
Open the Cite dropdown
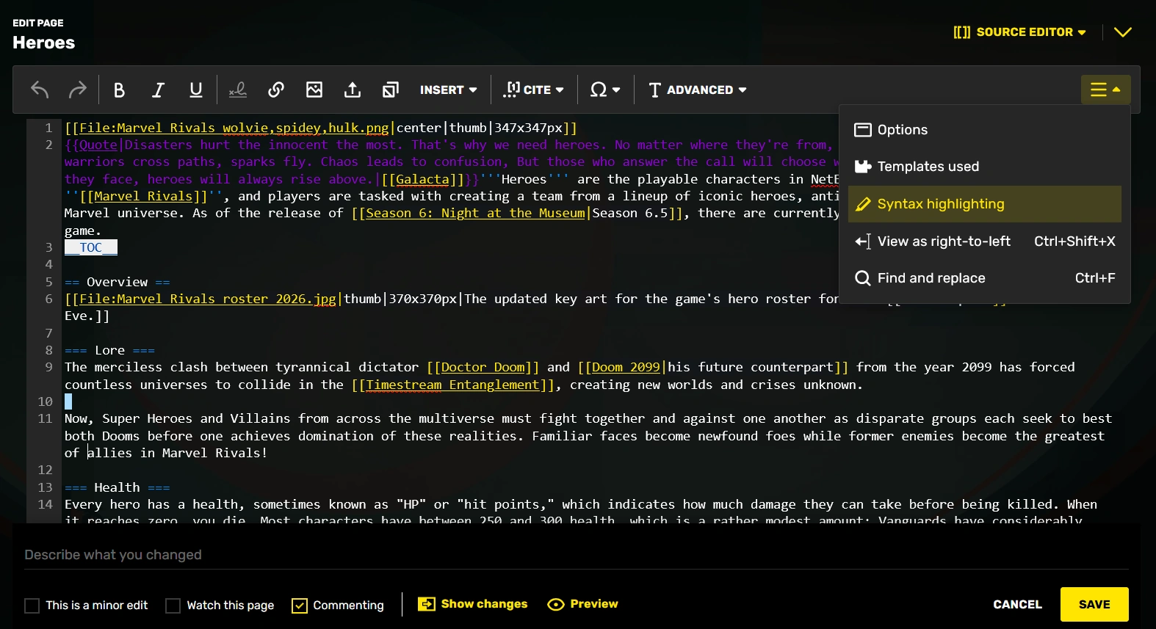534,90
